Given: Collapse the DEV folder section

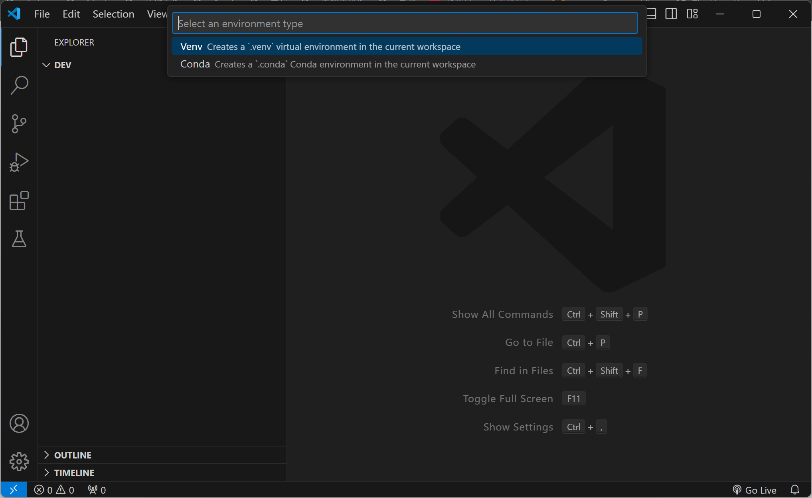Looking at the screenshot, I should pyautogui.click(x=47, y=65).
